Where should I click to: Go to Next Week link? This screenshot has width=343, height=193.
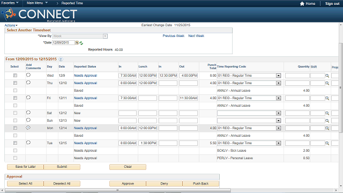(x=196, y=36)
